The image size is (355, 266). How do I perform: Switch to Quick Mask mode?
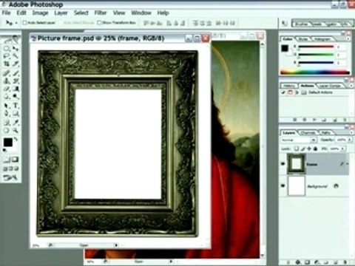(x=15, y=160)
